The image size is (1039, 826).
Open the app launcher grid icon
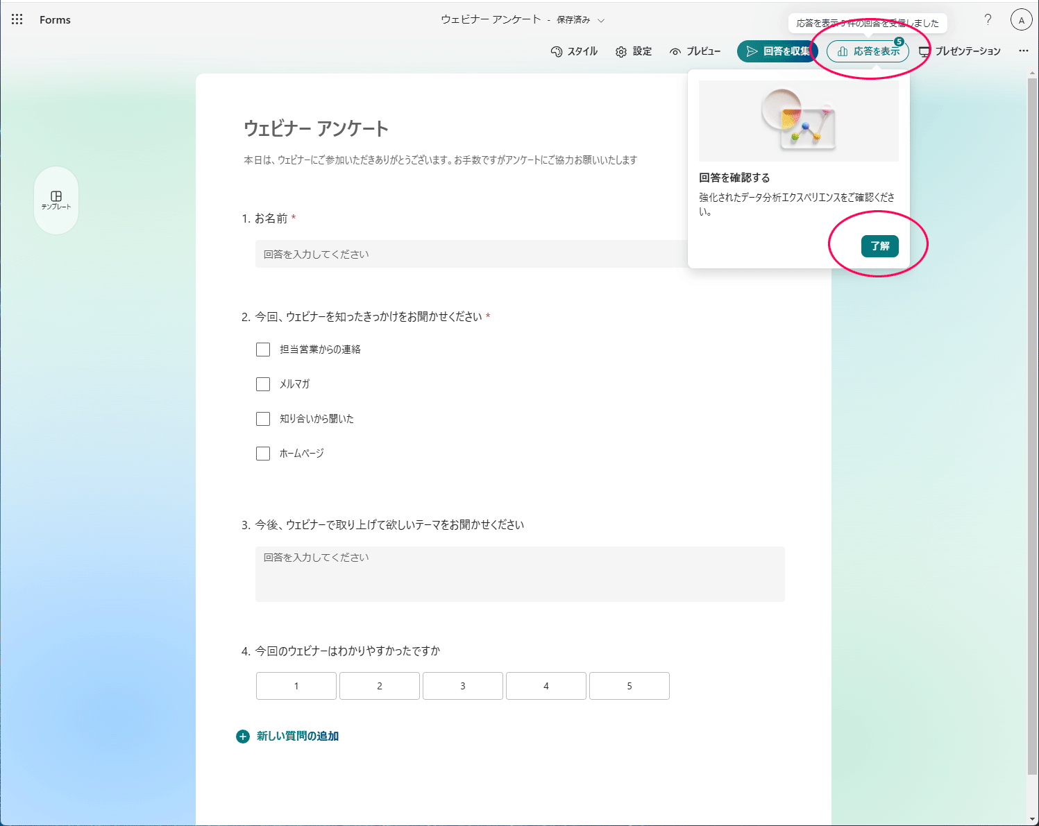click(17, 19)
